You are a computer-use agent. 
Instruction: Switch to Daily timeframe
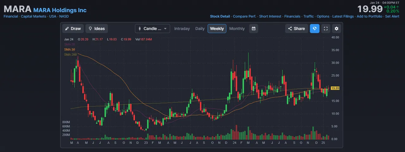point(200,29)
